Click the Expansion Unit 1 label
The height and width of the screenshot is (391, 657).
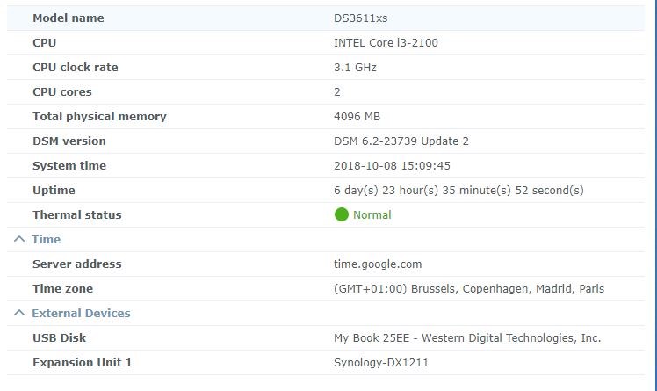pyautogui.click(x=82, y=362)
